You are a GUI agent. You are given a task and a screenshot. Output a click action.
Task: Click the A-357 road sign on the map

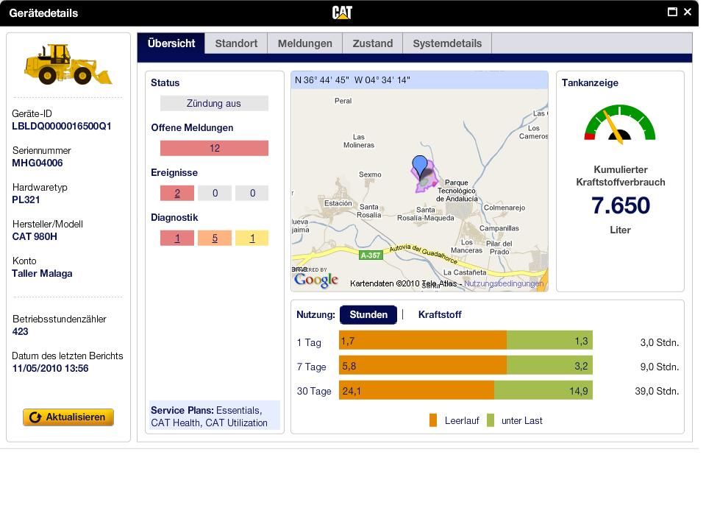click(x=371, y=255)
